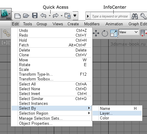Click the pivot center icon beside View

(144, 33)
